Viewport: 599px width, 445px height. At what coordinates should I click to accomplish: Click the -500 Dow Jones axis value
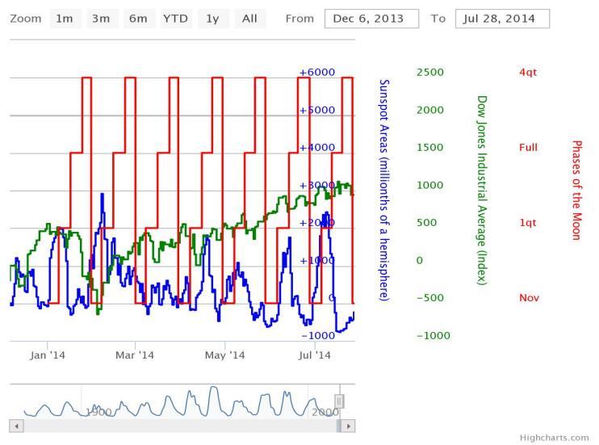[x=430, y=298]
